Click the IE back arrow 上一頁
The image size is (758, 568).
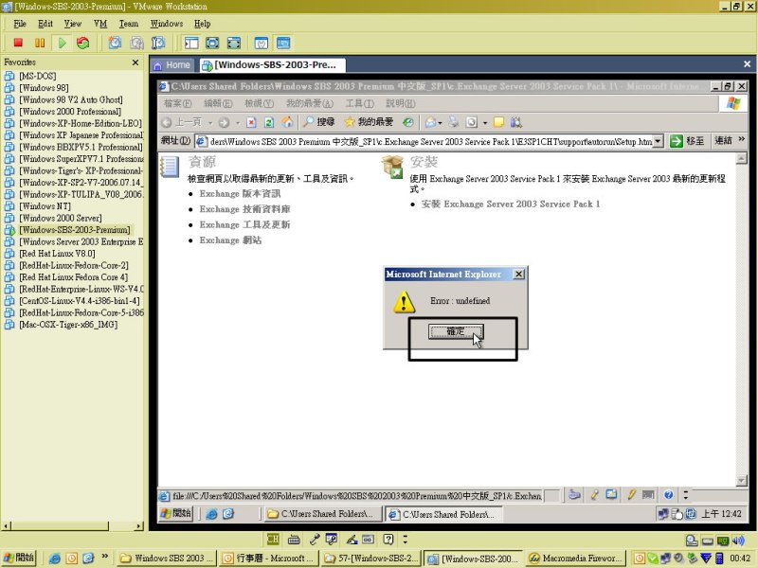(181, 122)
